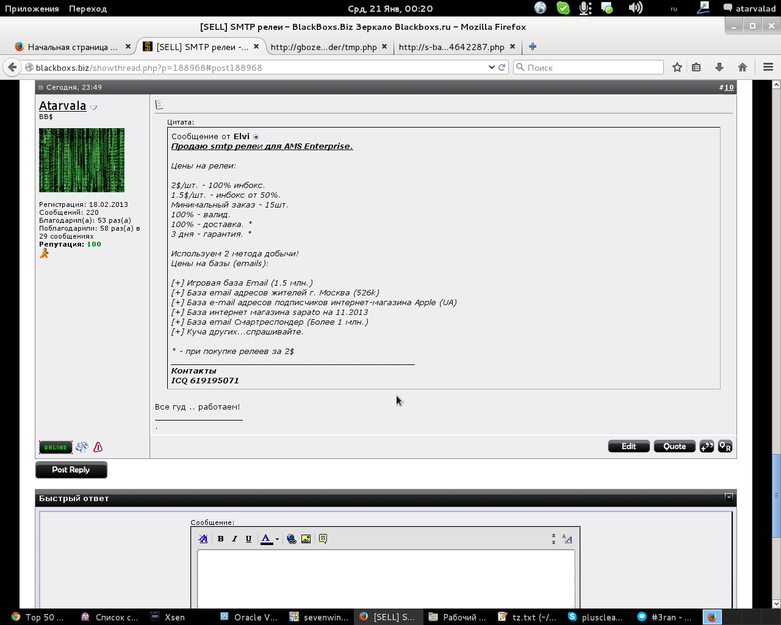
Task: Switch to the gboze...der/tmp.php tab
Action: (323, 47)
